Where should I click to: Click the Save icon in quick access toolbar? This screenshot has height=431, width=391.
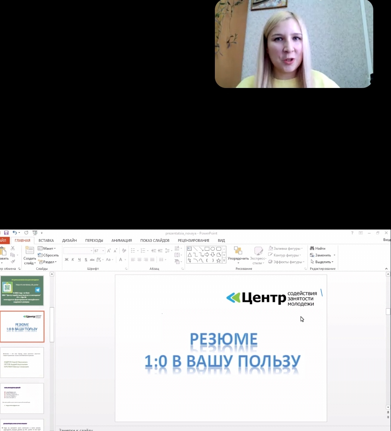coord(6,233)
